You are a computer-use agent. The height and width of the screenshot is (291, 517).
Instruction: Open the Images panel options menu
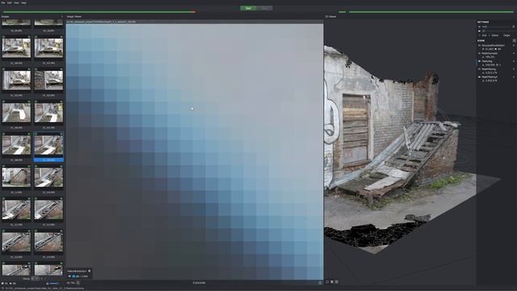62,16
